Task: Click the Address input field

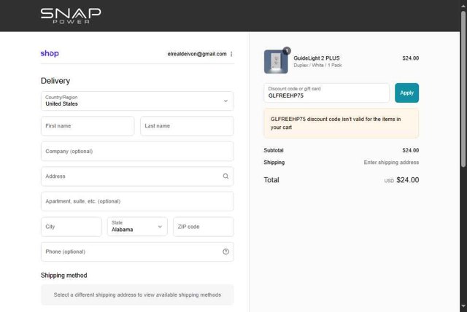Action: pos(137,176)
